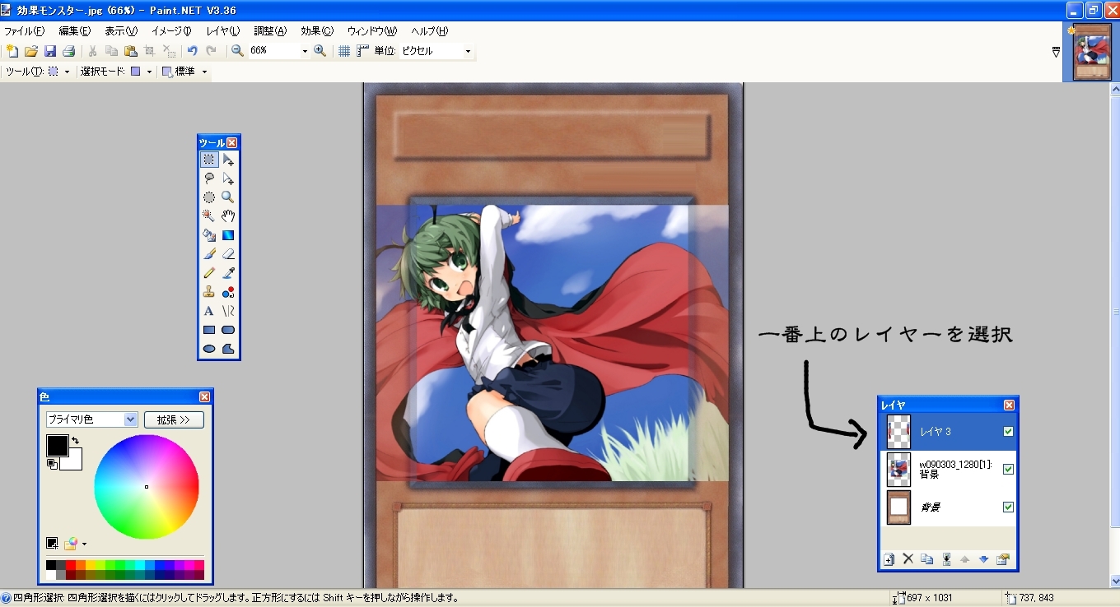The height and width of the screenshot is (607, 1120).
Task: Pick the Pencil tool
Action: point(209,273)
